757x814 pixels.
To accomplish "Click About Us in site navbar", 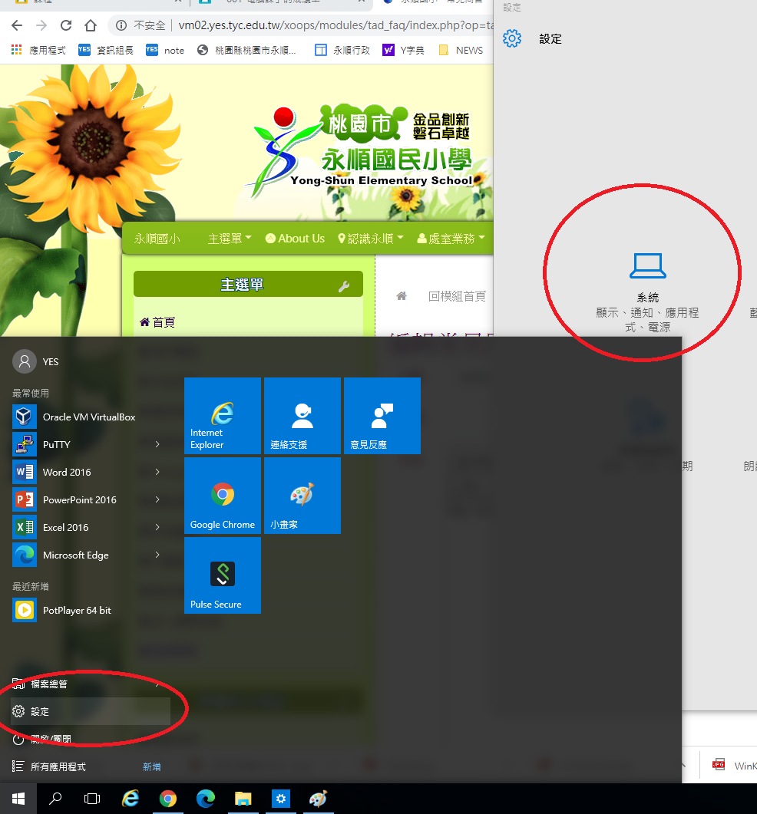I will pyautogui.click(x=295, y=239).
